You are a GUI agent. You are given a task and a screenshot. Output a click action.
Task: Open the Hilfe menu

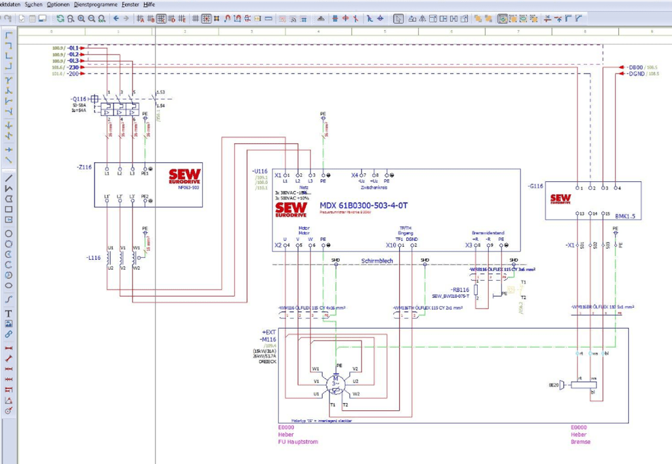click(x=149, y=4)
